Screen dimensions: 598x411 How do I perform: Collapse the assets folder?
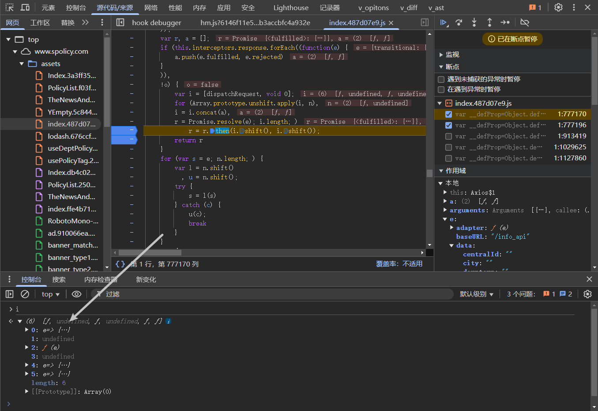22,64
